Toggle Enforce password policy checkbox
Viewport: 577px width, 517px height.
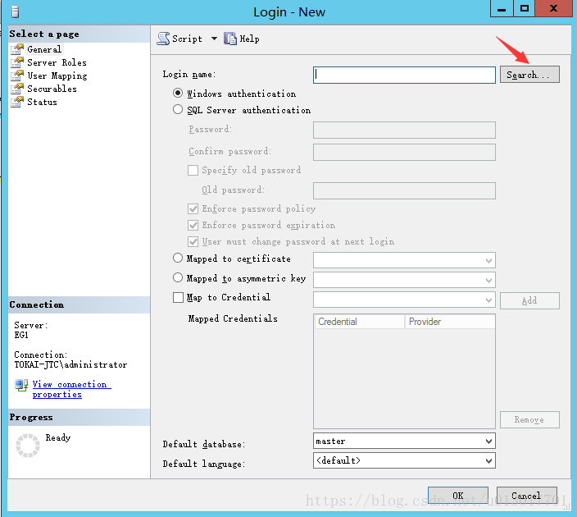click(193, 209)
